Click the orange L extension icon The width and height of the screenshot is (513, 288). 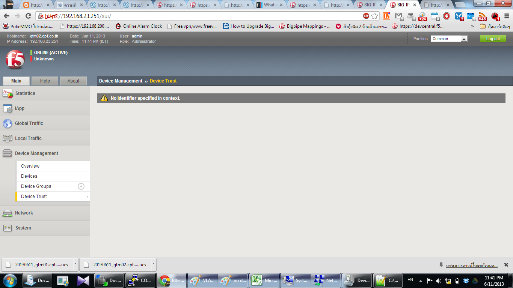[x=387, y=16]
